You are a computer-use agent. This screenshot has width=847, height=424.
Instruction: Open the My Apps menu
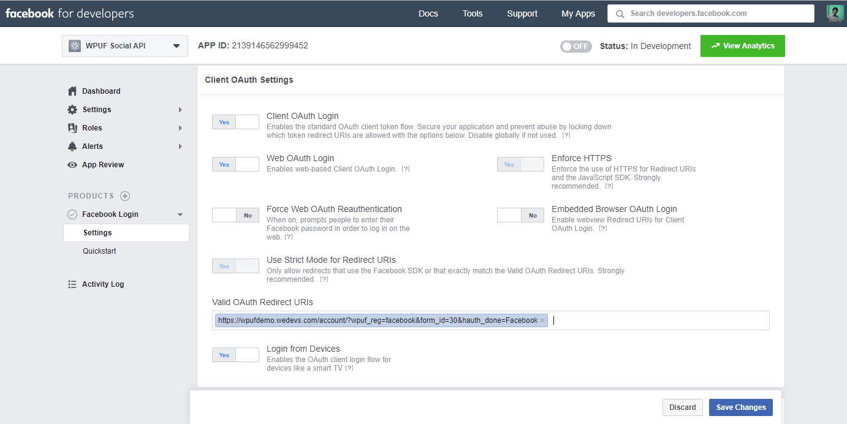point(578,13)
